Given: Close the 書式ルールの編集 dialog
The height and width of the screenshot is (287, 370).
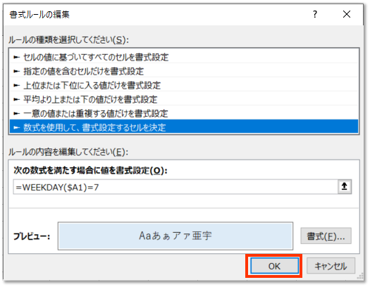Looking at the screenshot, I should [x=347, y=14].
